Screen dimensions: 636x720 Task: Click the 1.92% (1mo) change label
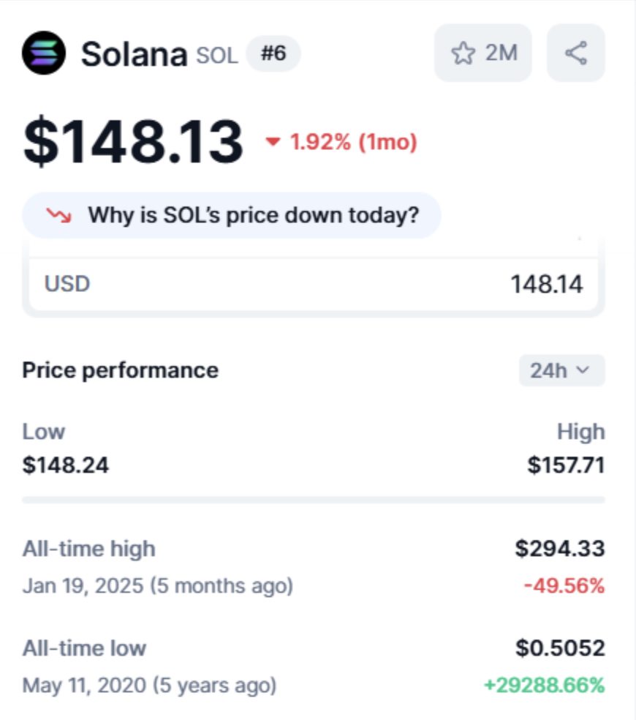click(354, 142)
